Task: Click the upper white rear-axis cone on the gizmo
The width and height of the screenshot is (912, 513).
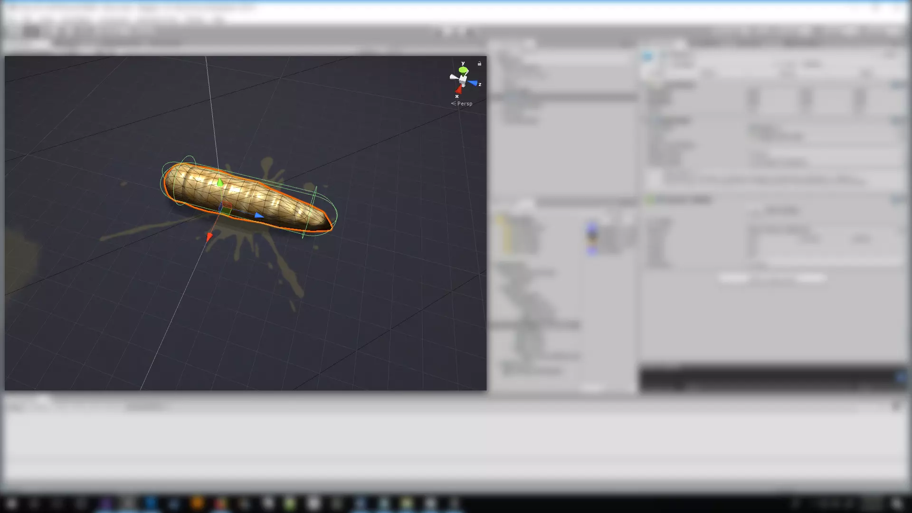Action: (467, 71)
